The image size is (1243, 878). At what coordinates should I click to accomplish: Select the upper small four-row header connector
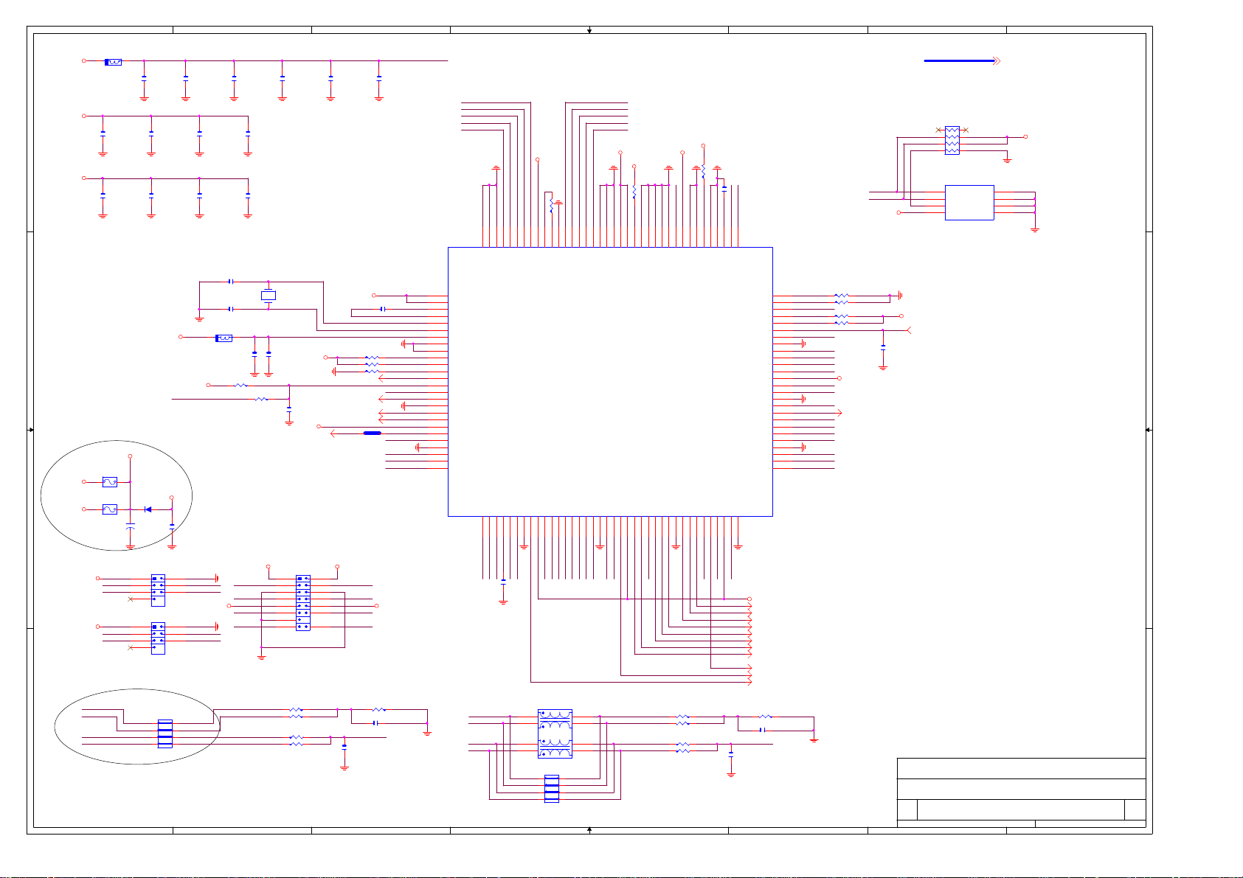(158, 590)
